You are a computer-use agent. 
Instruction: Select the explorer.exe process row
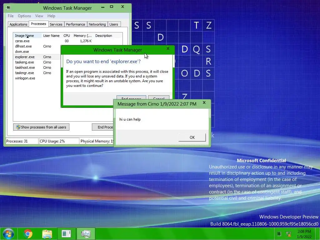(37, 57)
